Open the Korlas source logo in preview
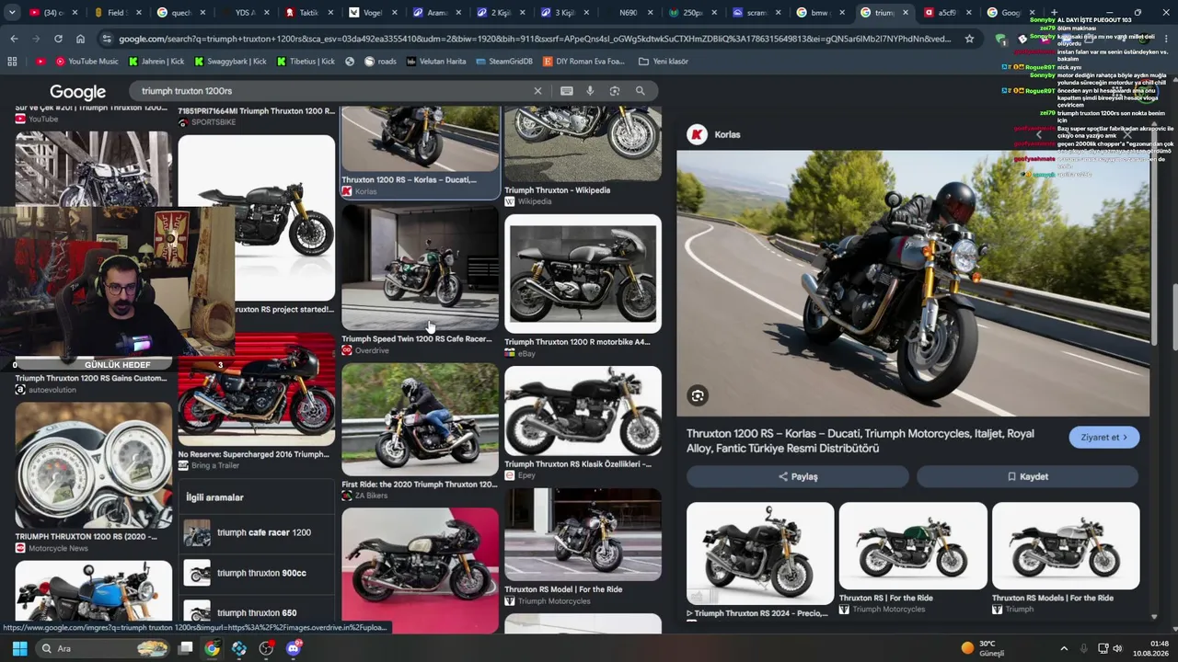This screenshot has width=1178, height=662. 698,134
